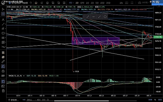Click the 19s countdown indicator
The width and height of the screenshot is (163, 102).
(x=121, y=3)
